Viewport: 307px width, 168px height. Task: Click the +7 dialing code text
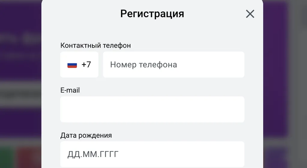[x=86, y=65]
